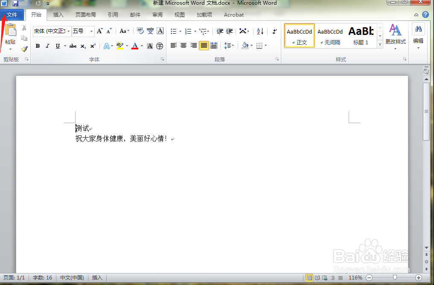Click the Format Painter icon
The height and width of the screenshot is (285, 434).
click(24, 48)
